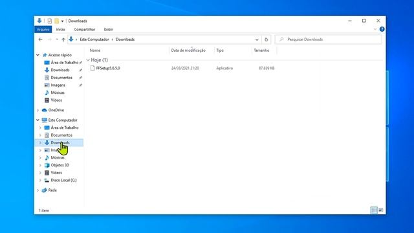The height and width of the screenshot is (233, 414).
Task: Open the Exibir ribbon tab
Action: pos(108,29)
